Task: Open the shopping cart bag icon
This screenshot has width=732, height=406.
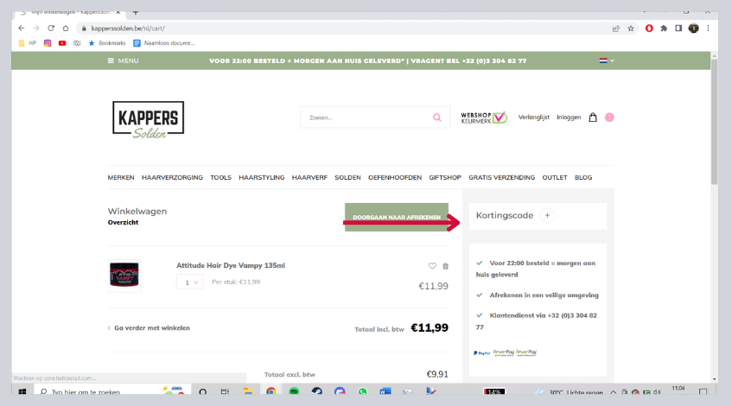Action: tap(593, 117)
